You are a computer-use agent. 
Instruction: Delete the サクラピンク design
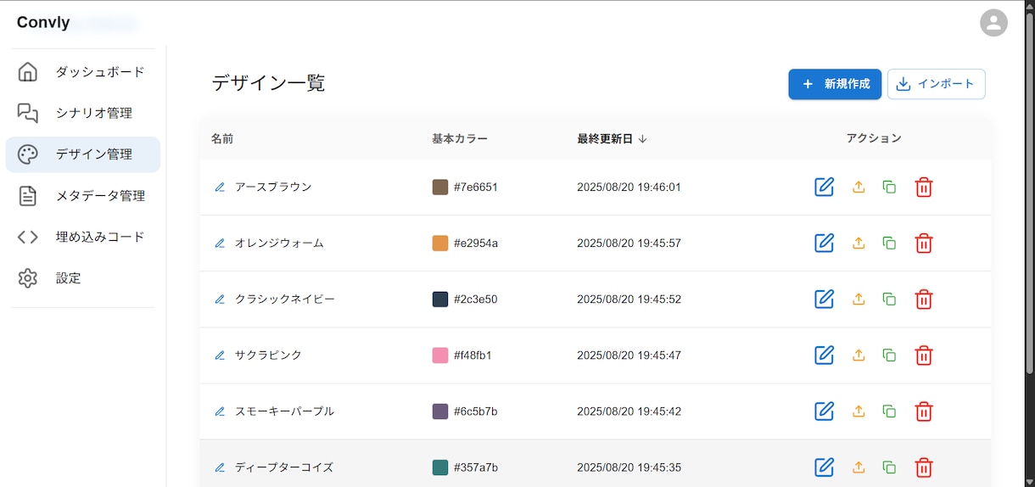[924, 355]
